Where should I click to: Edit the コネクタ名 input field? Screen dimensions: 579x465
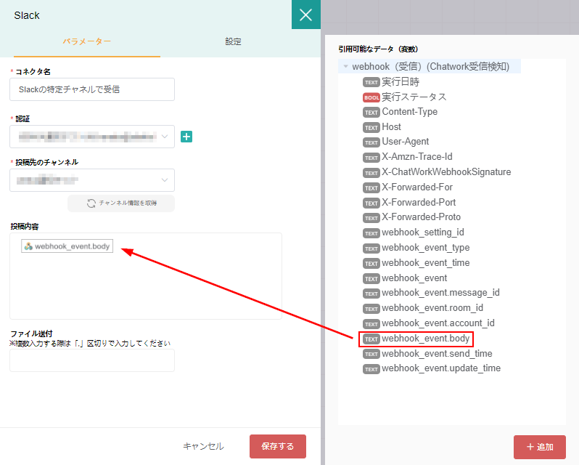[x=92, y=89]
